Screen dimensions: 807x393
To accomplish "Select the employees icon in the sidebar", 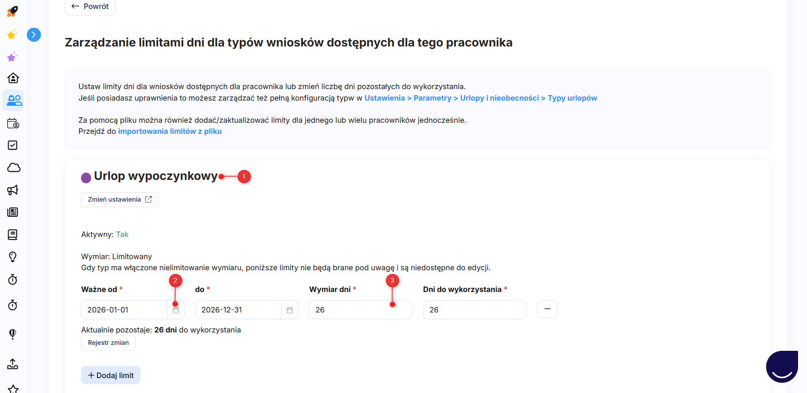I will [x=14, y=101].
